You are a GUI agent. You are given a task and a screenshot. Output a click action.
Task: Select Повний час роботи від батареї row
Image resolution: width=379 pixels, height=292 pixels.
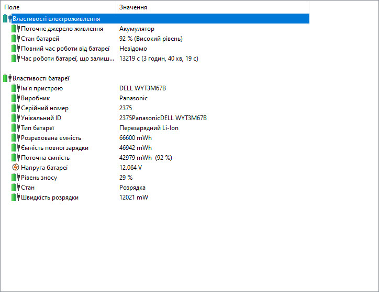click(65, 49)
